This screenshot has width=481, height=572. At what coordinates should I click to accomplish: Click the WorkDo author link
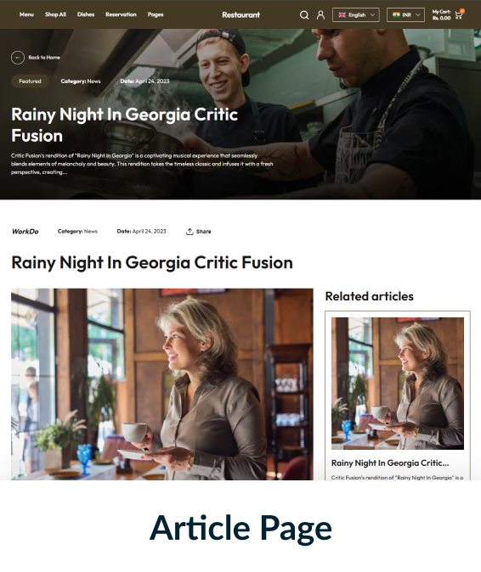click(x=25, y=232)
